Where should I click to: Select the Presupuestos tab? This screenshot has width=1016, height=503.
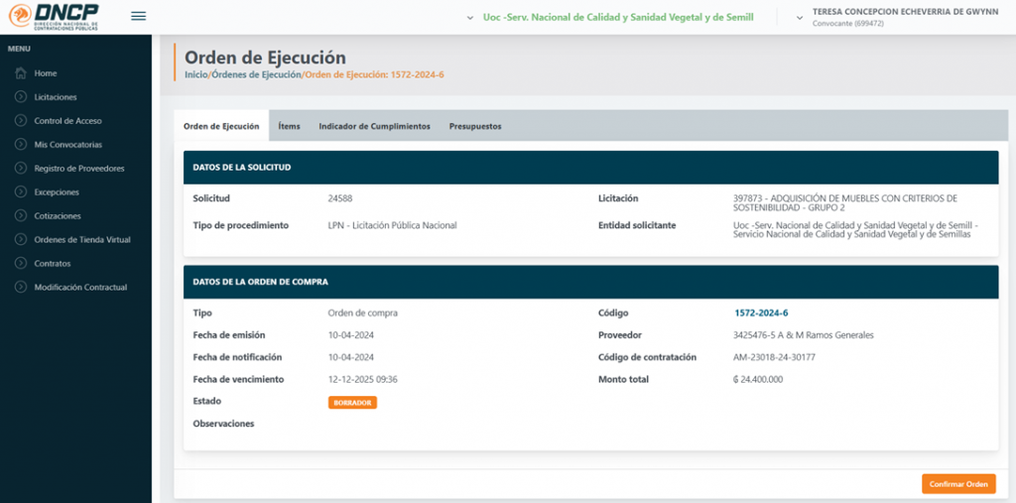474,126
